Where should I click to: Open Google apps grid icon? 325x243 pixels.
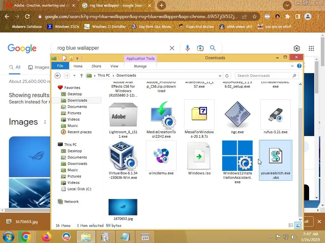tap(311, 48)
